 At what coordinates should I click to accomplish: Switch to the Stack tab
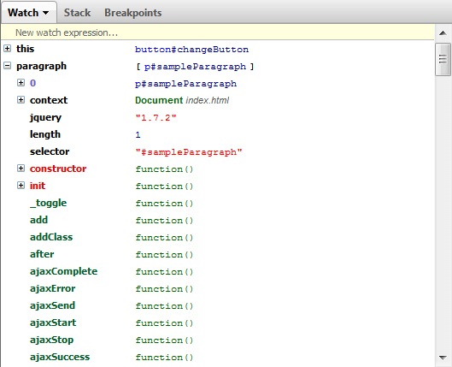tap(77, 13)
